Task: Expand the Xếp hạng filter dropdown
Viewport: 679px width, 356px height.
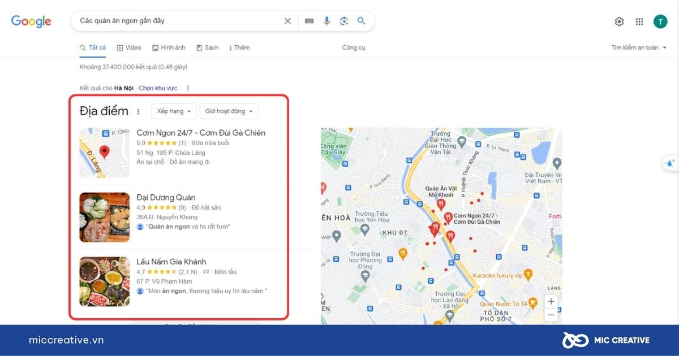Action: point(174,111)
